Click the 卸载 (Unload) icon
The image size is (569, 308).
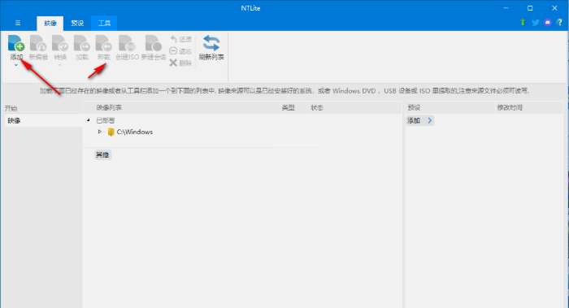(103, 43)
